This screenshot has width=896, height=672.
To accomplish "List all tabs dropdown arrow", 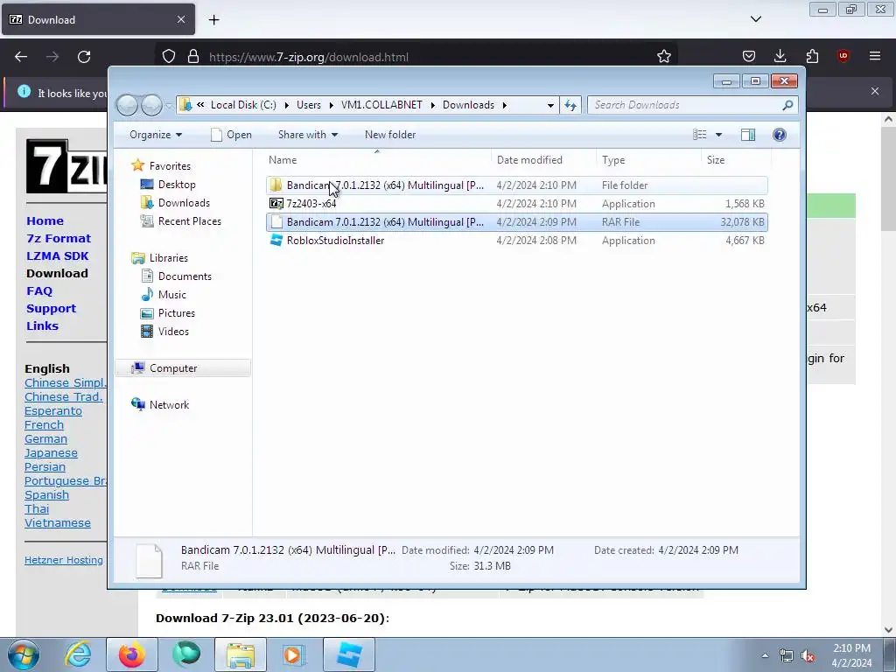I will [755, 19].
